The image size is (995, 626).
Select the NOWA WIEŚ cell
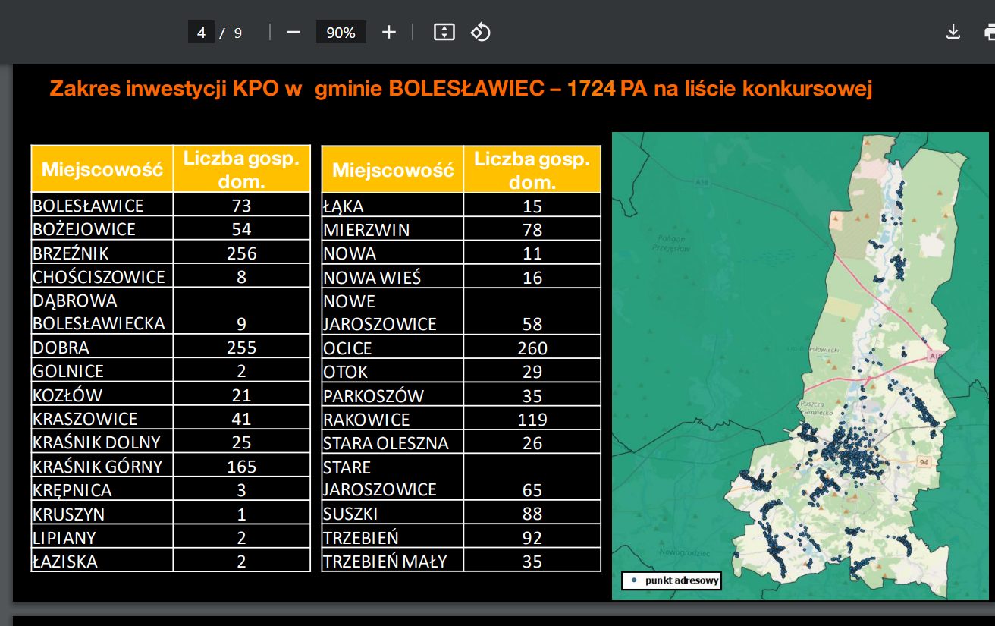click(392, 277)
